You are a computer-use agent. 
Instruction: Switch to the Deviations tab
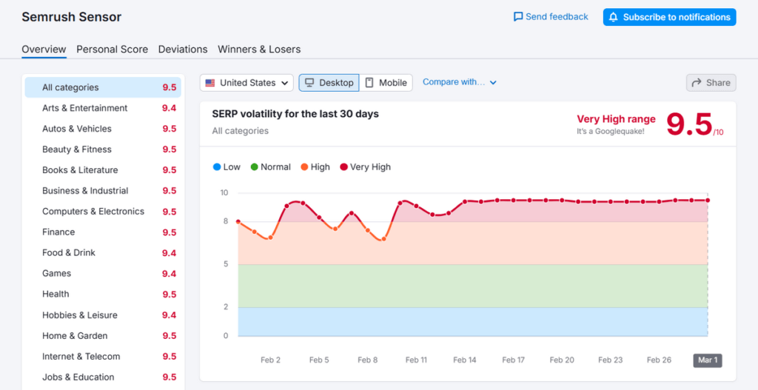183,50
